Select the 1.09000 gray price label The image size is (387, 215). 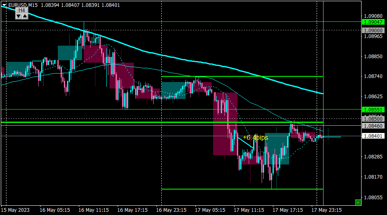tap(373, 31)
